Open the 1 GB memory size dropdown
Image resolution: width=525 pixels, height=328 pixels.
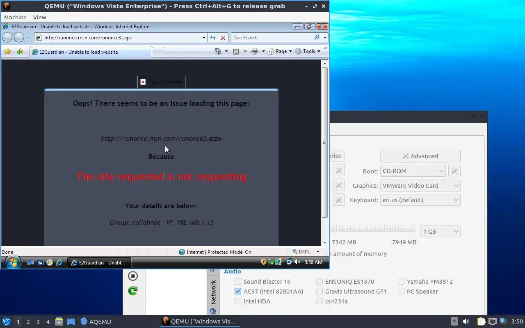click(441, 232)
